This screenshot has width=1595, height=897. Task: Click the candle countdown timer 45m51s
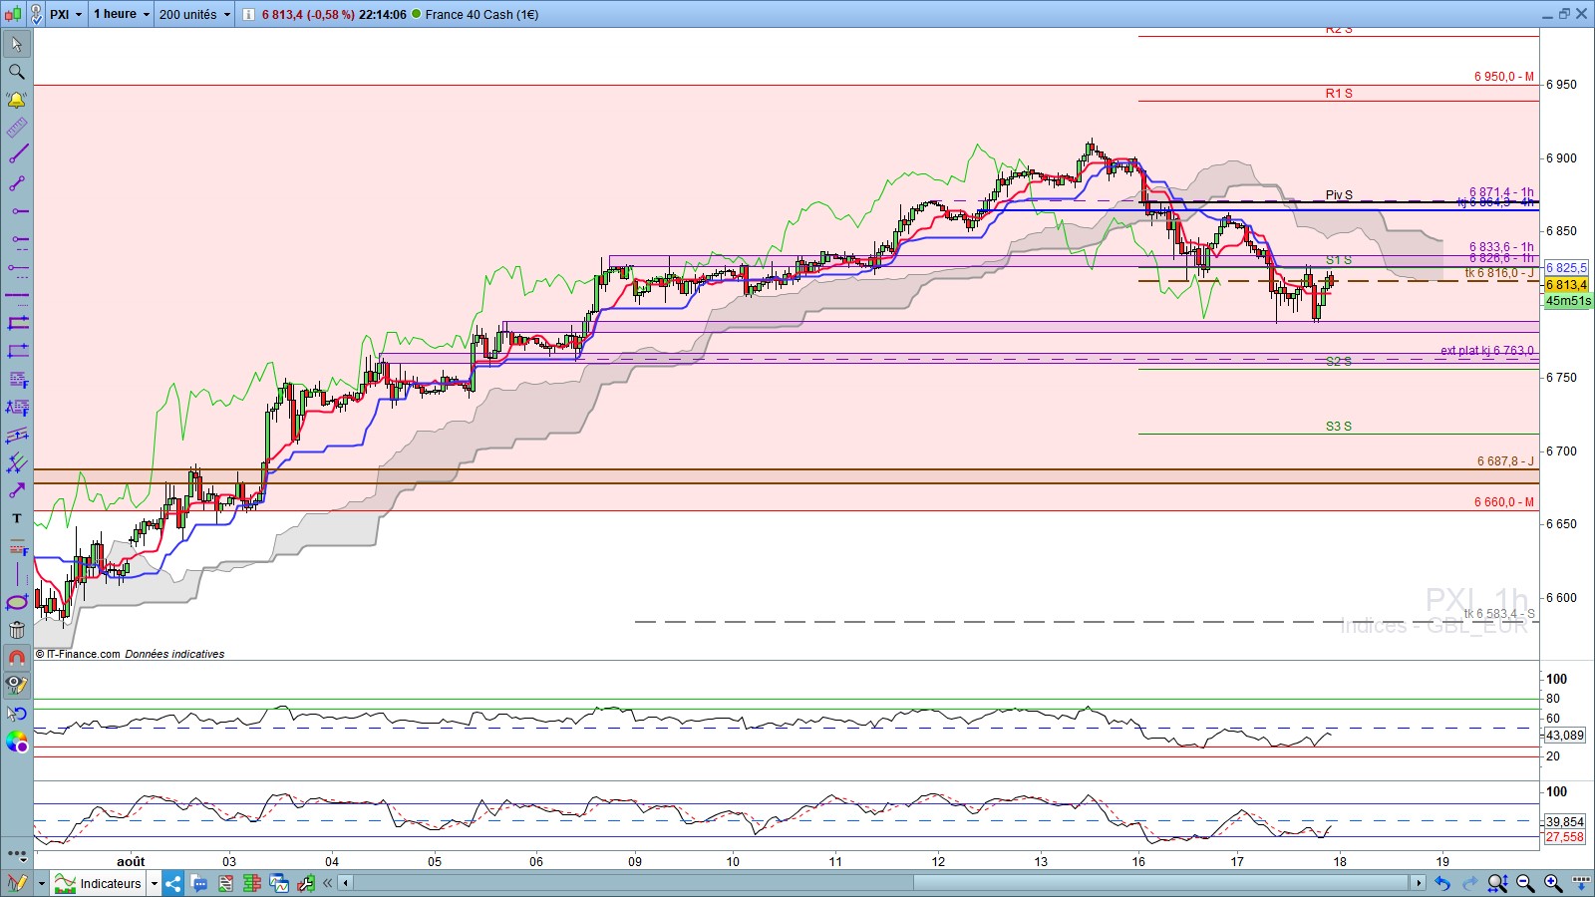pyautogui.click(x=1568, y=301)
